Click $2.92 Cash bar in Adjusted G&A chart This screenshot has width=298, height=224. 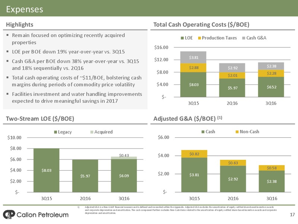click(233, 179)
